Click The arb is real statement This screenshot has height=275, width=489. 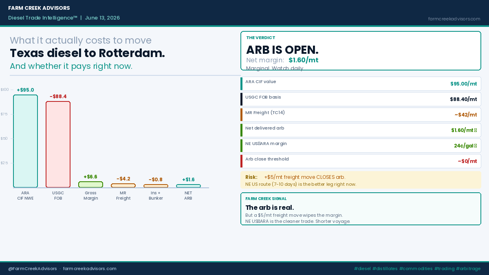pos(269,208)
